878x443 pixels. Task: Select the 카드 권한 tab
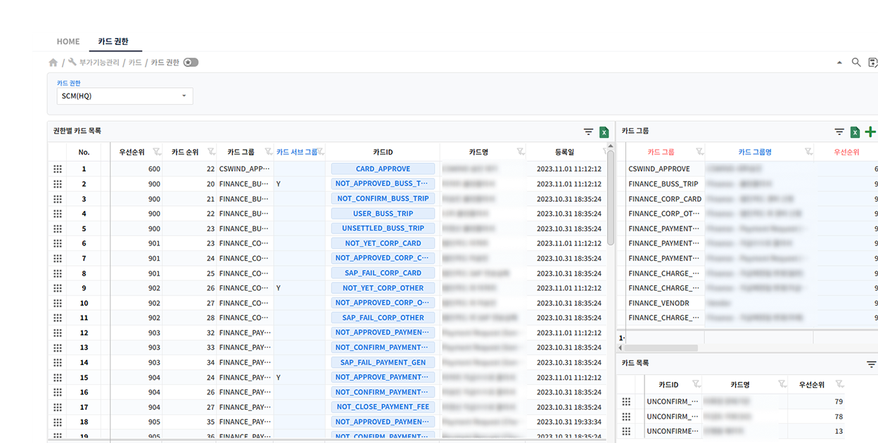113,41
